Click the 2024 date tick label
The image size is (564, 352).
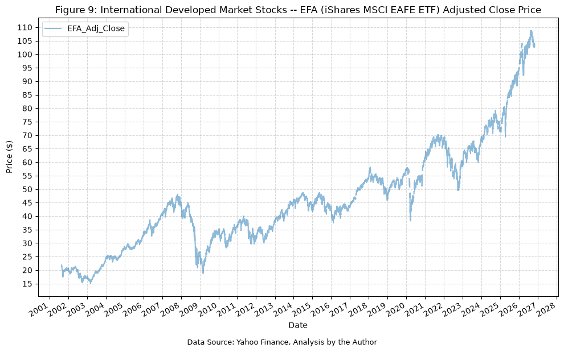470,309
